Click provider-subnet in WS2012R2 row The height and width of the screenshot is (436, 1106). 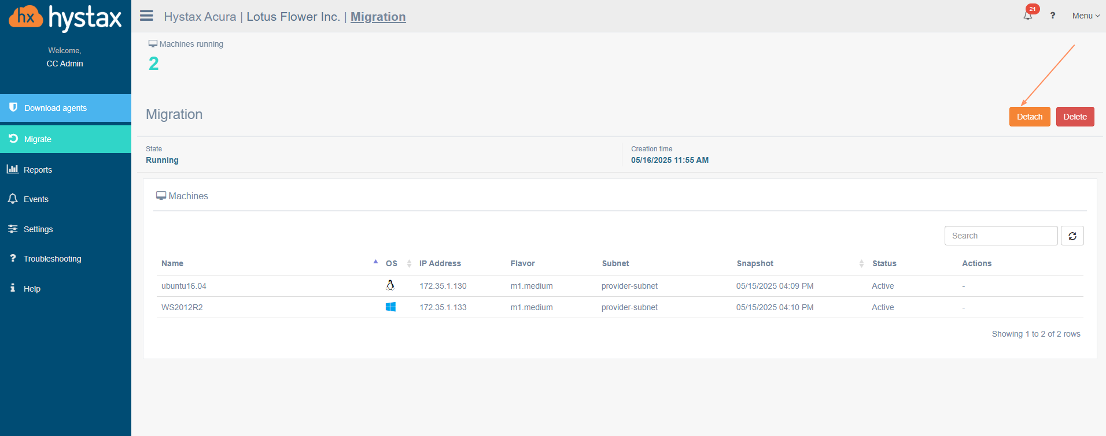tap(629, 307)
